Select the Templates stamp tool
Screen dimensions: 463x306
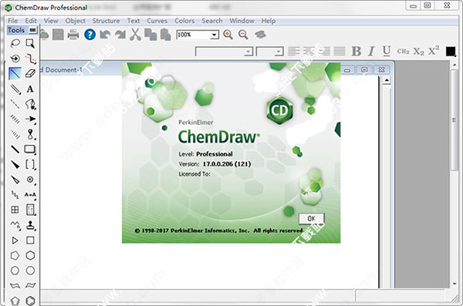tap(30, 225)
